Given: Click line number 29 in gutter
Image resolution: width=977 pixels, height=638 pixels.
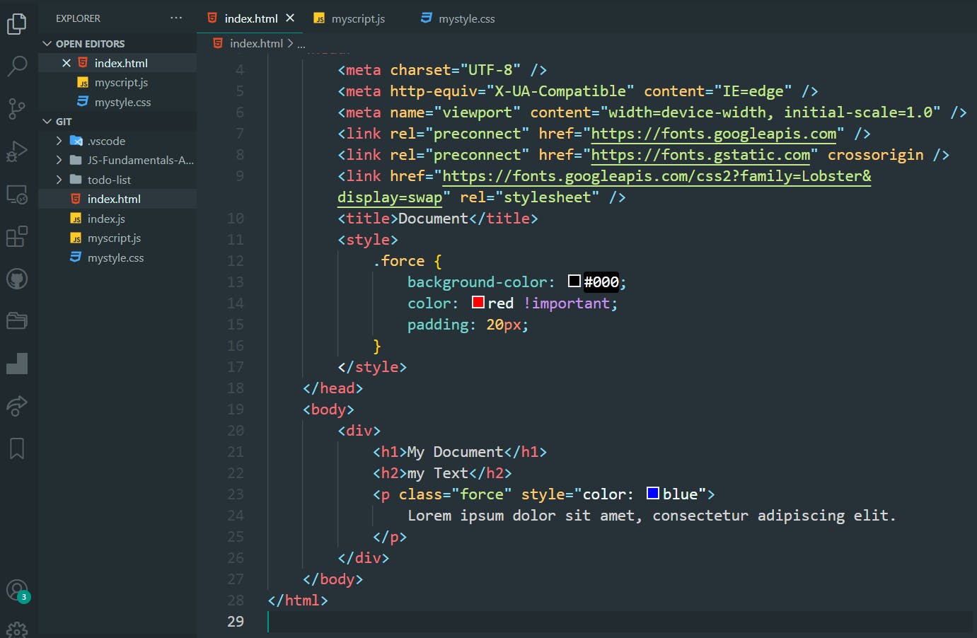Looking at the screenshot, I should tap(236, 621).
